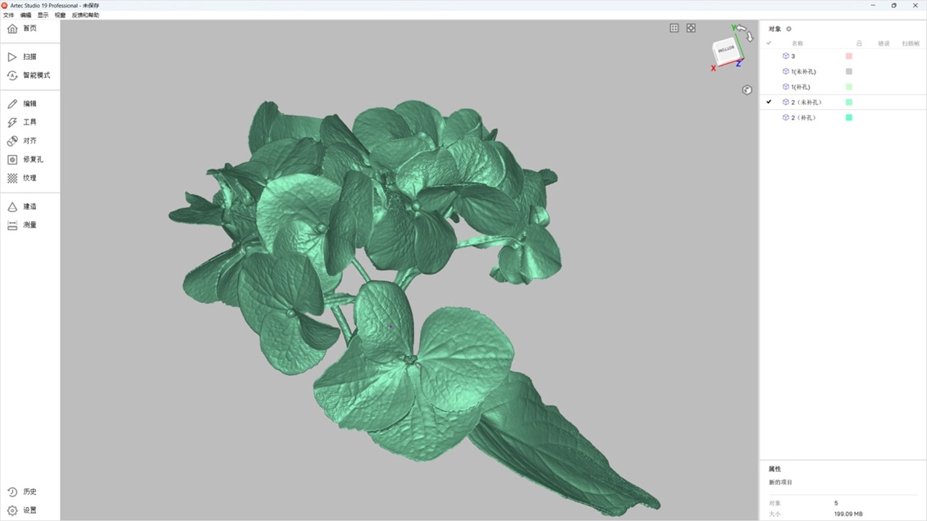Click the BOTTOM face of navigation cube
This screenshot has height=521, width=927.
point(726,50)
